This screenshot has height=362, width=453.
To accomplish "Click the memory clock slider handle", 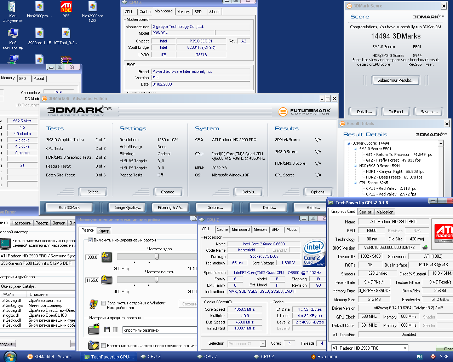I will click(x=156, y=280).
